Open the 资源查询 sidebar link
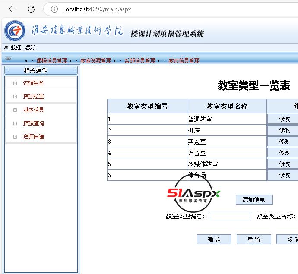Screen dimensions: 298x274 pyautogui.click(x=33, y=123)
